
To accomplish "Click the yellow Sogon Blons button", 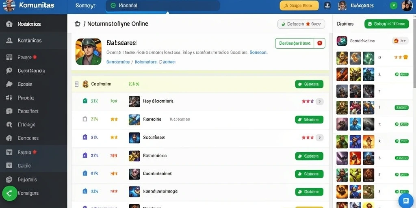I will click(x=299, y=5).
